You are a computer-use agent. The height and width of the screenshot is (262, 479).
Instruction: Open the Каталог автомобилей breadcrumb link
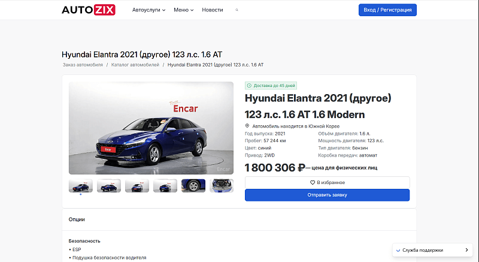coord(135,65)
